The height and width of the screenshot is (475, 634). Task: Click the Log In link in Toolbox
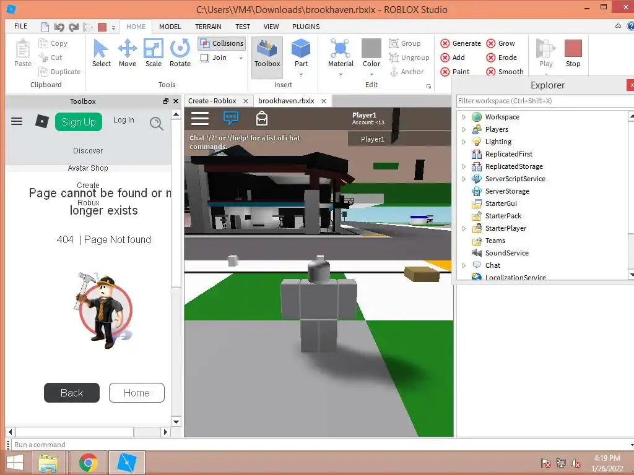tap(123, 120)
